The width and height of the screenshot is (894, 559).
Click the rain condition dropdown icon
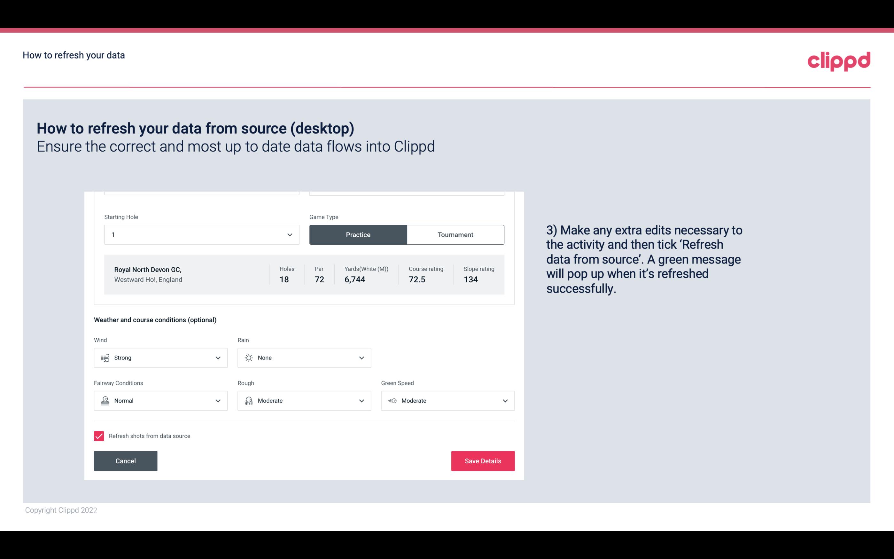(x=361, y=358)
